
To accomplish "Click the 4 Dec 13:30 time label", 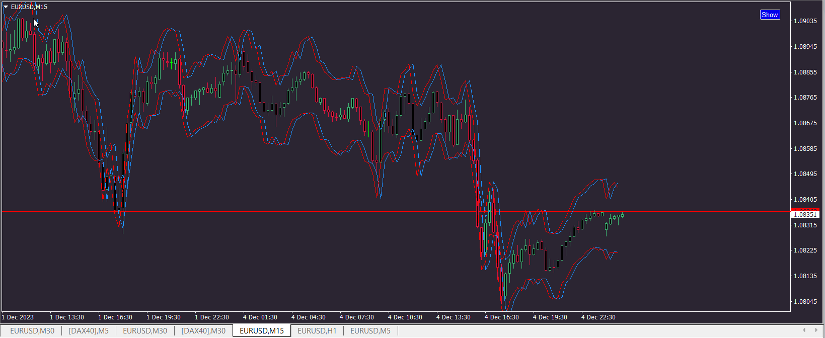I will point(454,317).
